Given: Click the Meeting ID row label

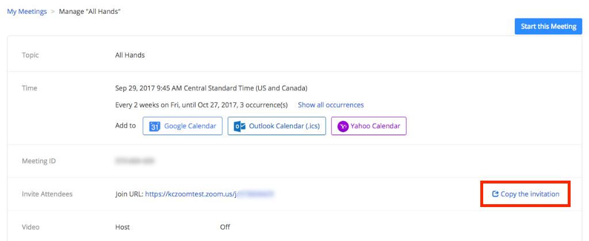Looking at the screenshot, I should (39, 161).
